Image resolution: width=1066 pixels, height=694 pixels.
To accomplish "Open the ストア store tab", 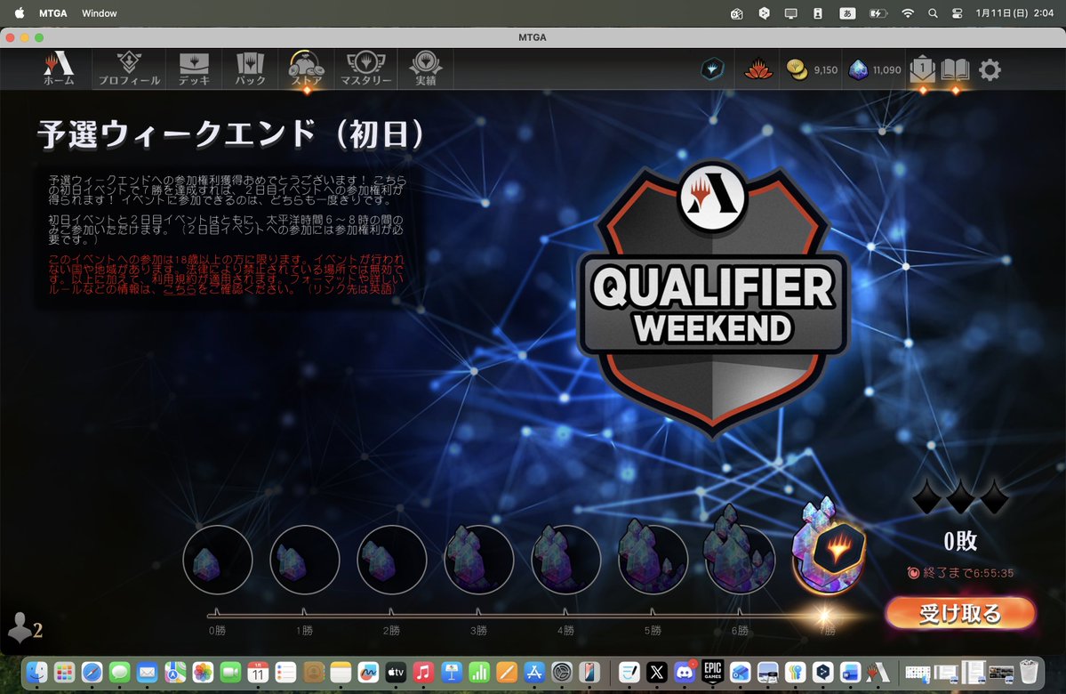I will click(x=307, y=69).
